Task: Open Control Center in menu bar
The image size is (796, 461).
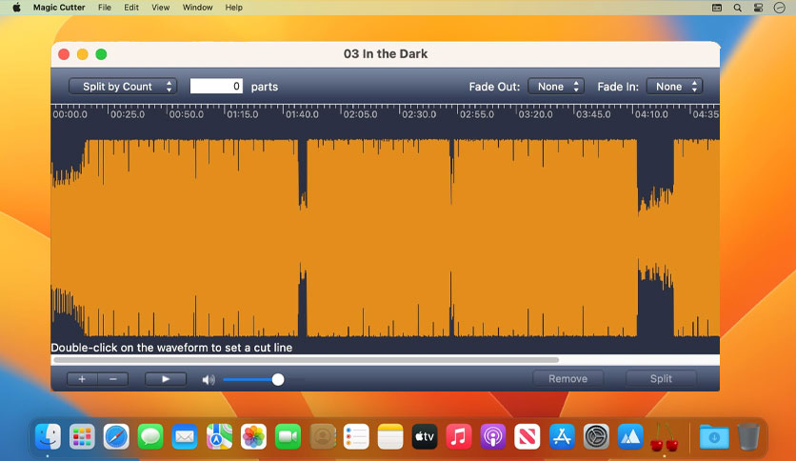Action: (759, 8)
